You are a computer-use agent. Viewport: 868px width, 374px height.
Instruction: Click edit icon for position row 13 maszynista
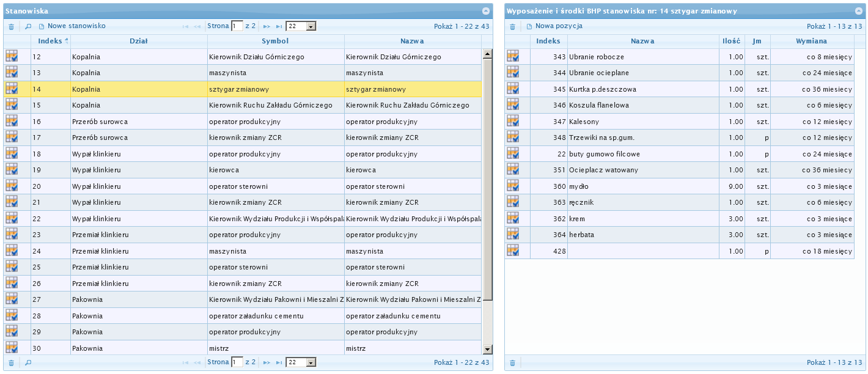point(12,73)
